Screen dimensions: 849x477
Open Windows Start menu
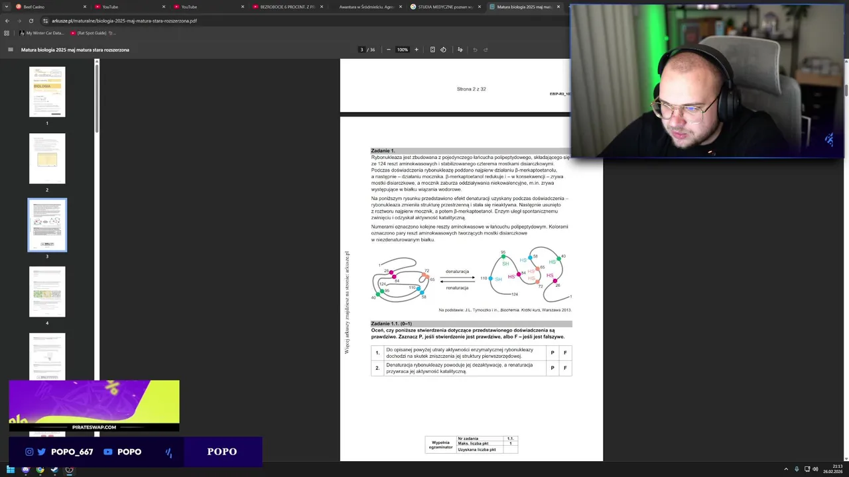pos(11,470)
